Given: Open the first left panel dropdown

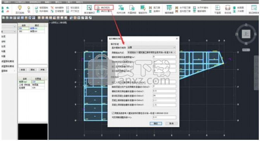Looking at the screenshot, I should coord(9,26).
